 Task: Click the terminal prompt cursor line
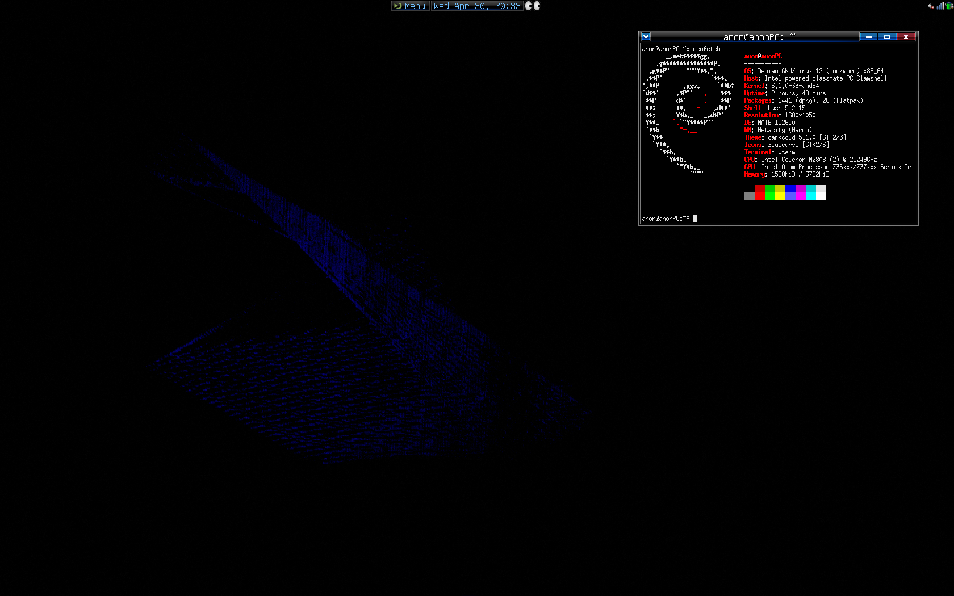click(x=694, y=219)
